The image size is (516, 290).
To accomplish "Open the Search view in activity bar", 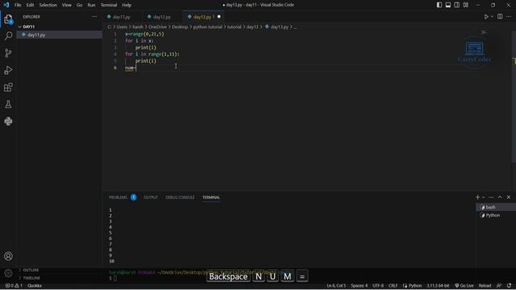I will tap(8, 35).
